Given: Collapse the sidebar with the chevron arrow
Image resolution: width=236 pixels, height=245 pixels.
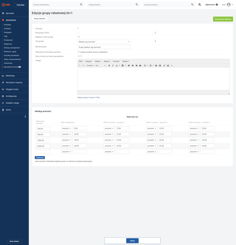Looking at the screenshot, I should (25, 116).
